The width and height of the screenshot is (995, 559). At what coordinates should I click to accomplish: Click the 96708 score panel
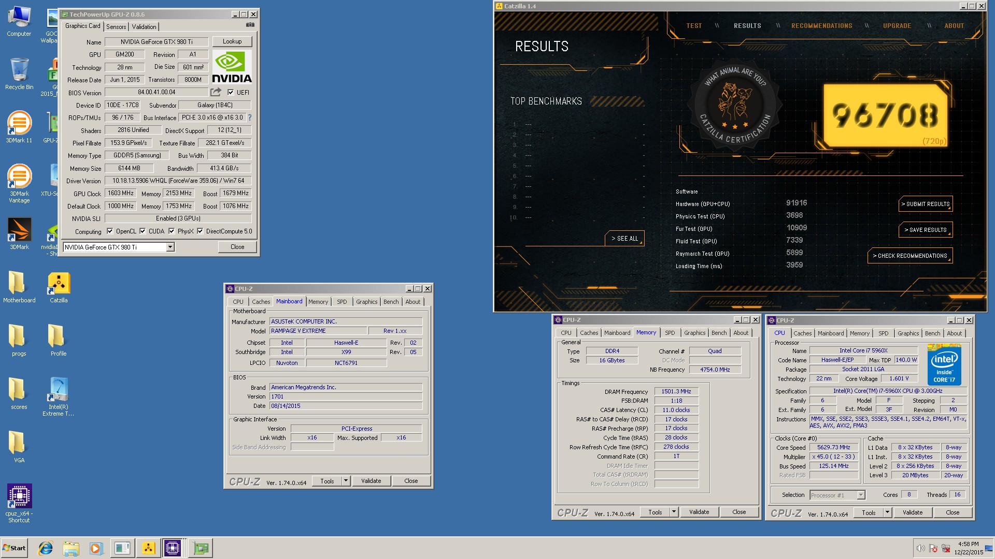coord(886,115)
